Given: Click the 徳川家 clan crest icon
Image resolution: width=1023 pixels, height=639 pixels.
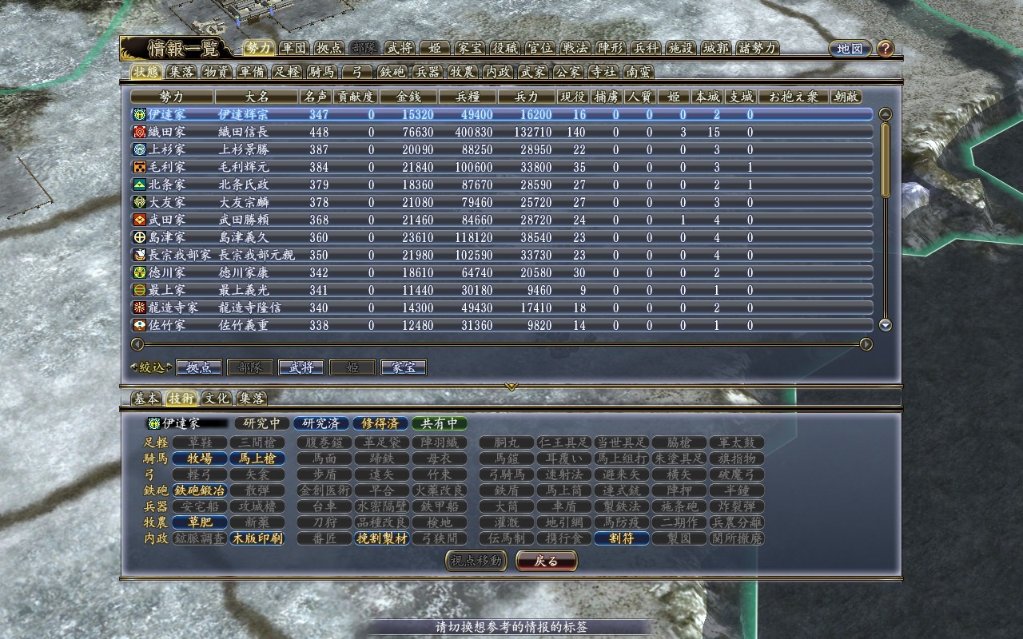Looking at the screenshot, I should coord(140,272).
